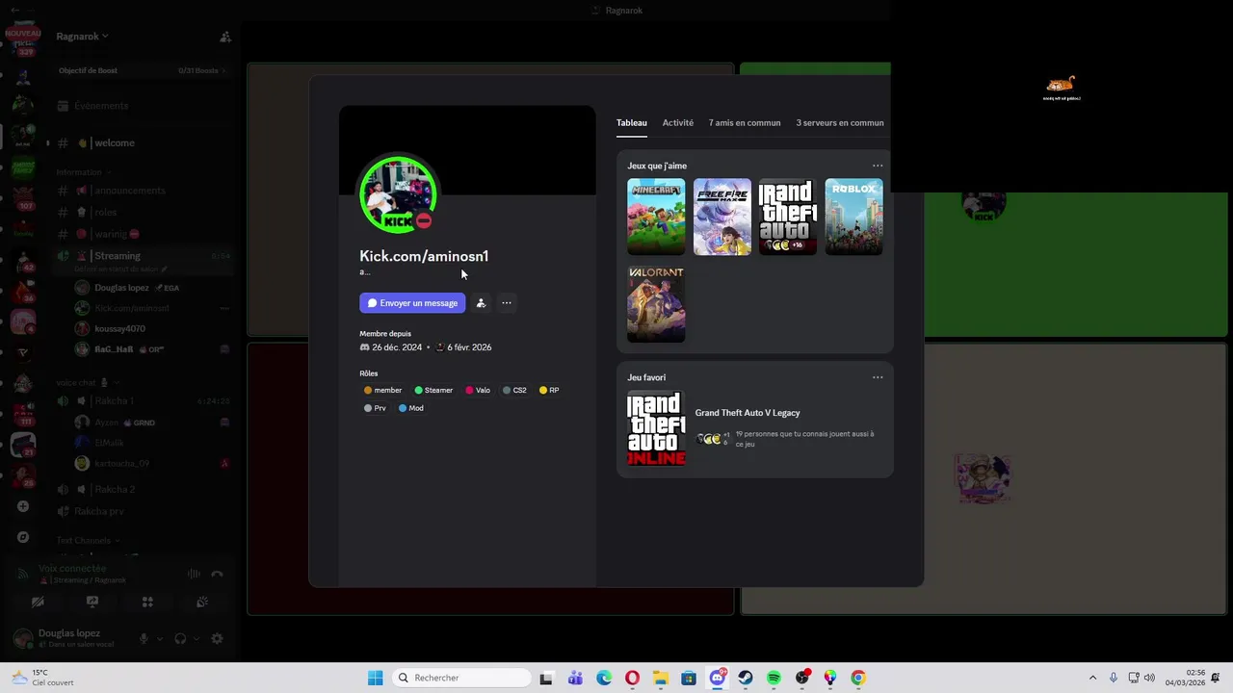The height and width of the screenshot is (693, 1233).
Task: Click the Grand Theft Auto V Legacy title
Action: click(x=748, y=413)
